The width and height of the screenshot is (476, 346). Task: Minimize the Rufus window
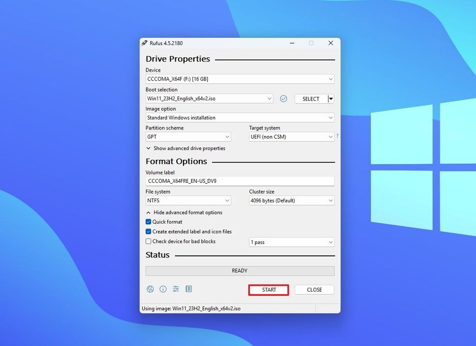point(292,43)
